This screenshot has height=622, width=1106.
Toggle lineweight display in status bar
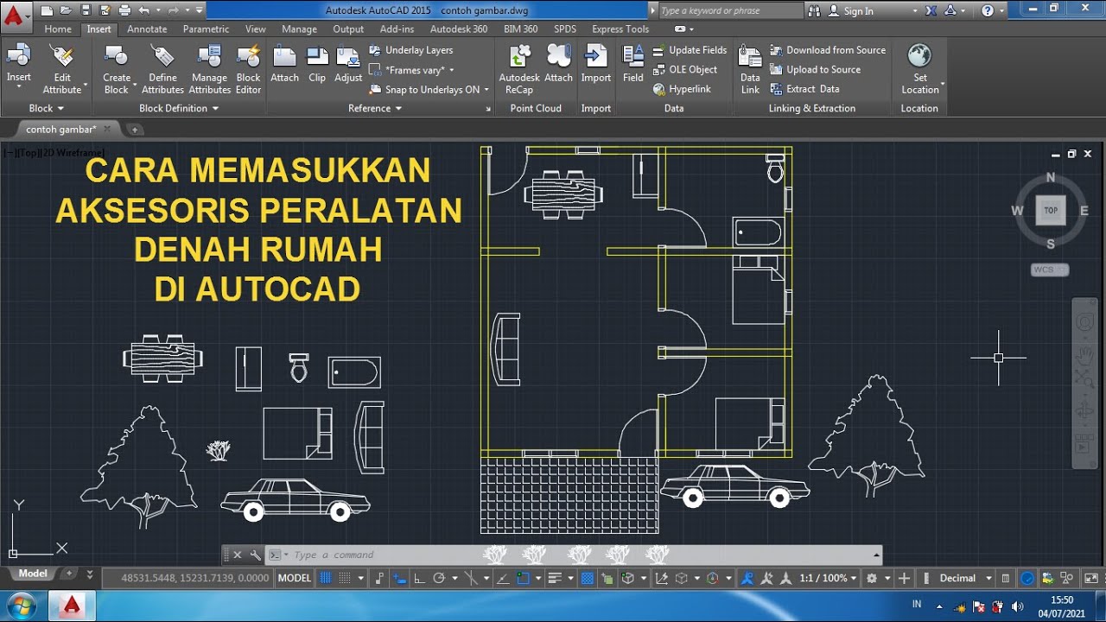pos(556,578)
